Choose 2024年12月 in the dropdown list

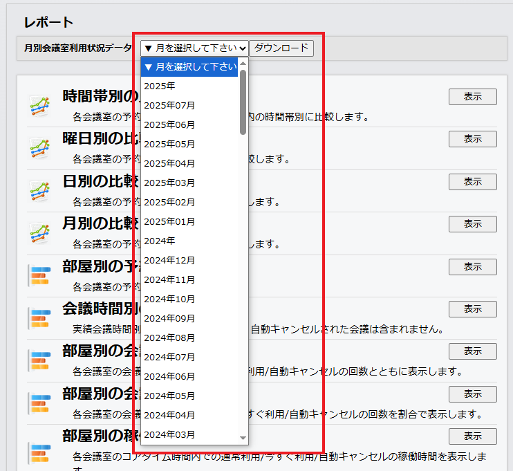pos(169,260)
